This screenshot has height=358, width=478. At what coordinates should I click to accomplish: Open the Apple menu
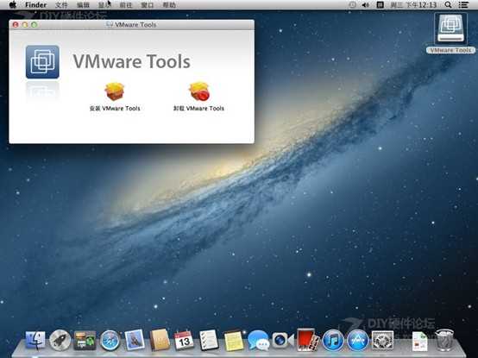click(x=13, y=4)
